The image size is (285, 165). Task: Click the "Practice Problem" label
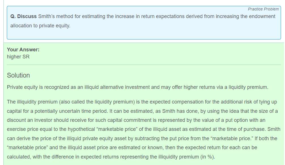pyautogui.click(x=263, y=9)
